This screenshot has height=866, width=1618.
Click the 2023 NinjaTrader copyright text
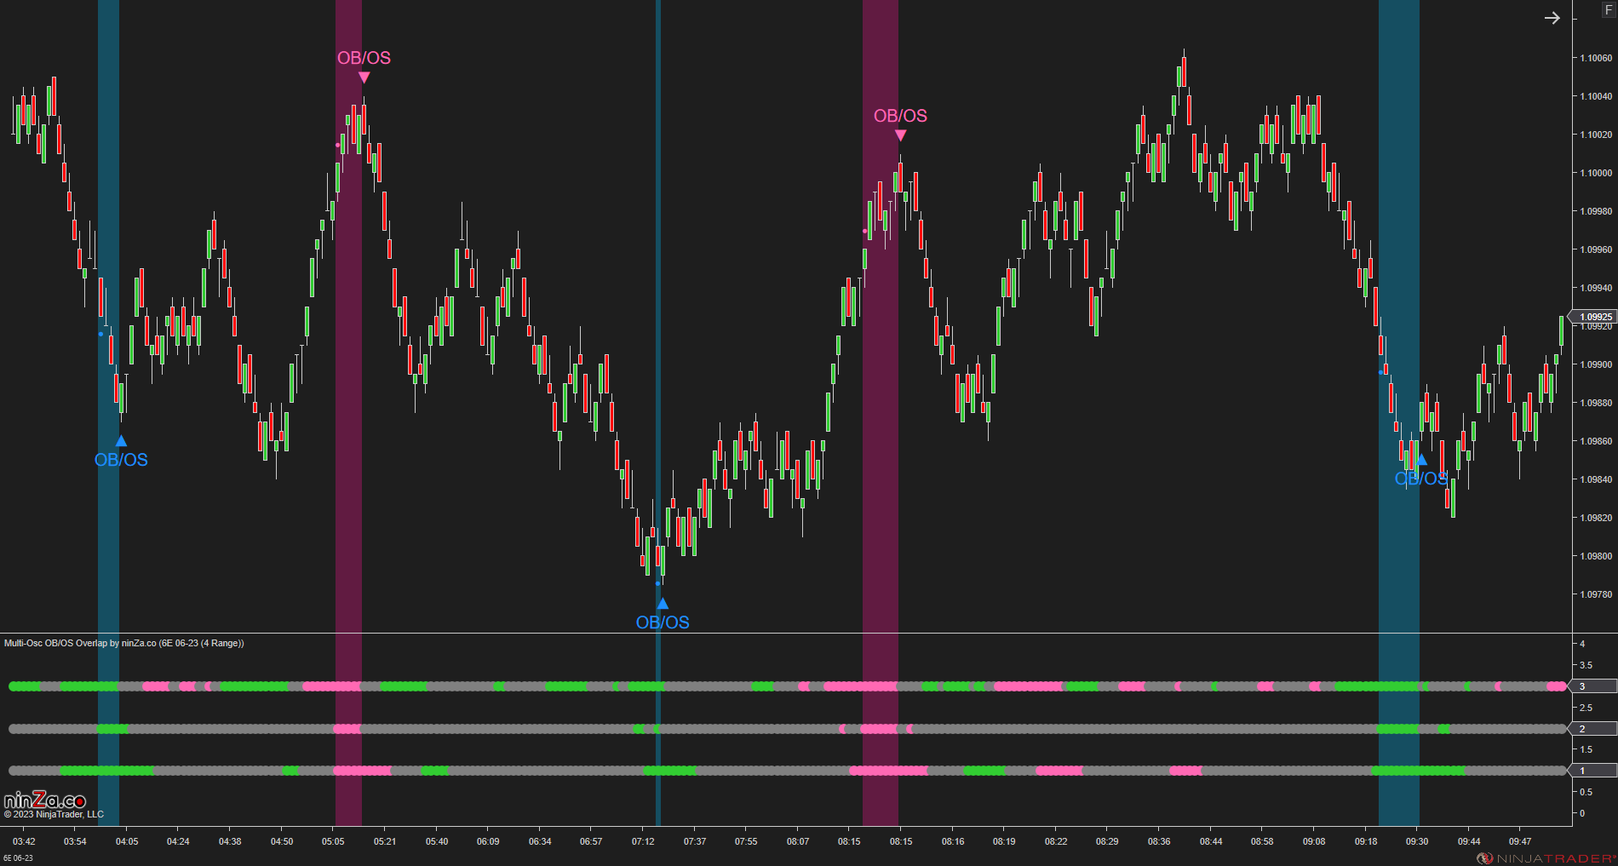(x=51, y=813)
